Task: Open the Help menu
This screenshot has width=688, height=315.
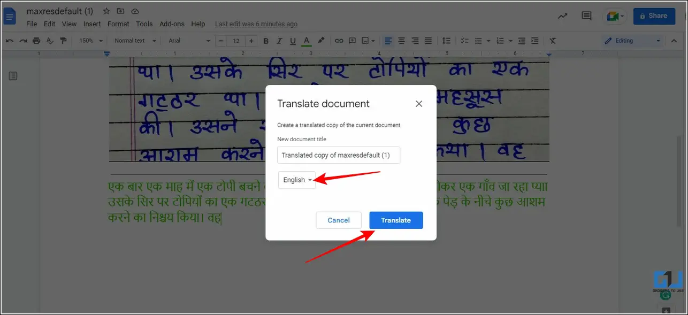Action: 198,24
